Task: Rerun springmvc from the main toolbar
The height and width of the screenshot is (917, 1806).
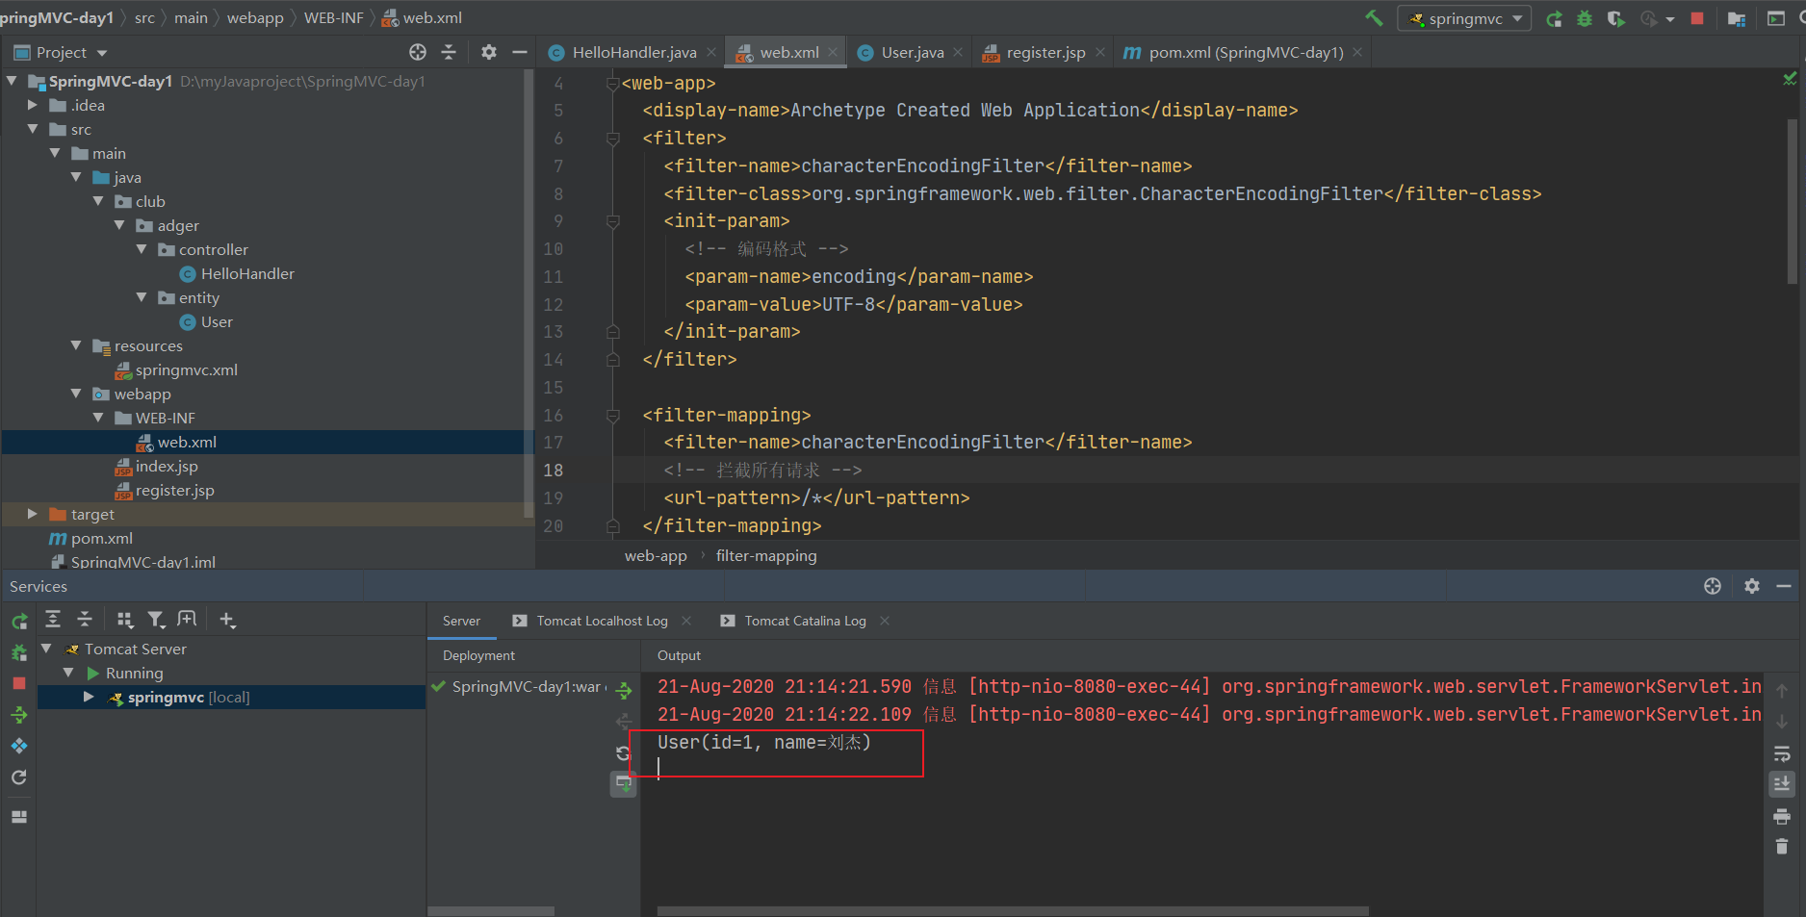Action: (1554, 18)
